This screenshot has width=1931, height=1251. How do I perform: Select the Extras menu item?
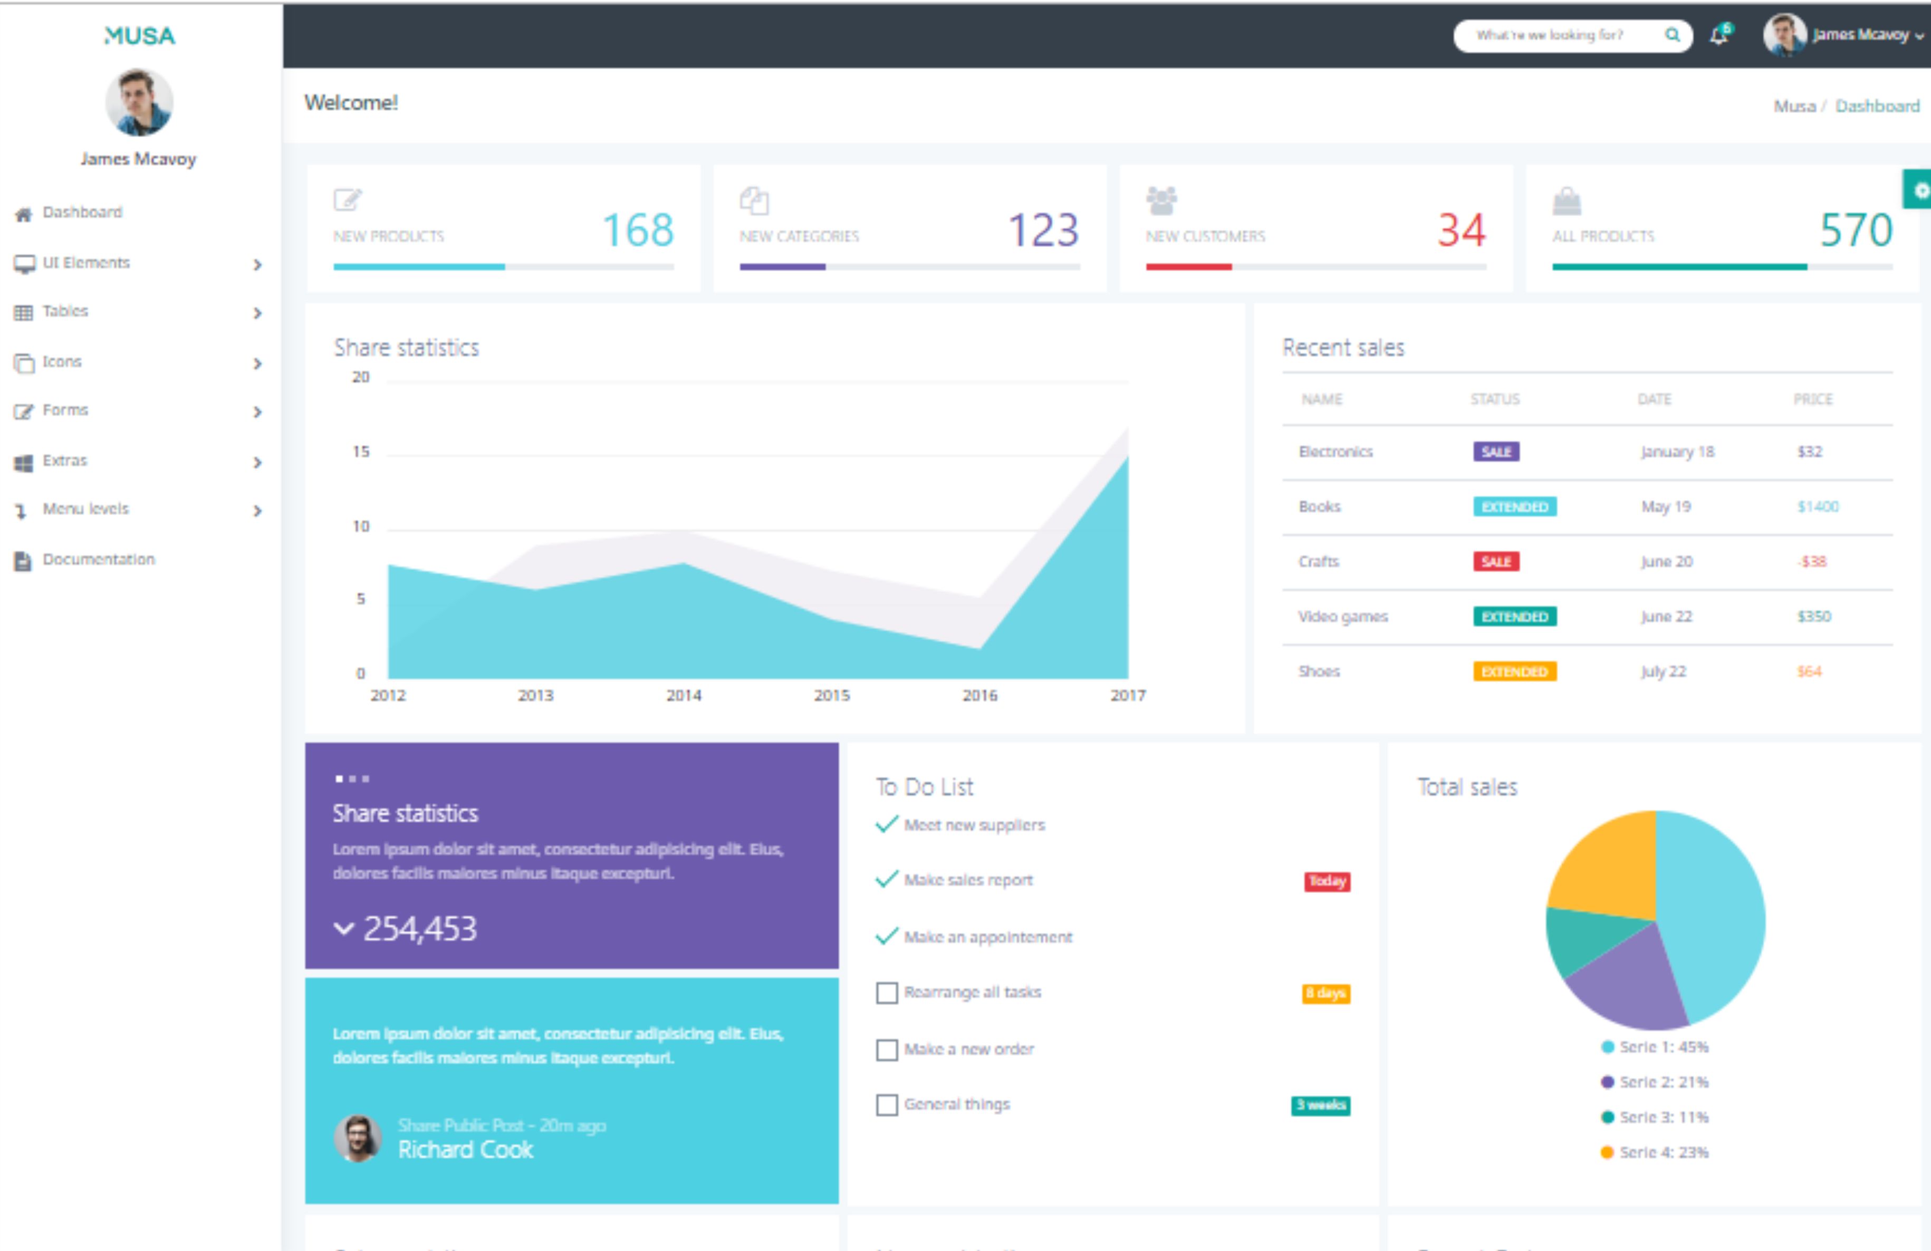(x=65, y=461)
